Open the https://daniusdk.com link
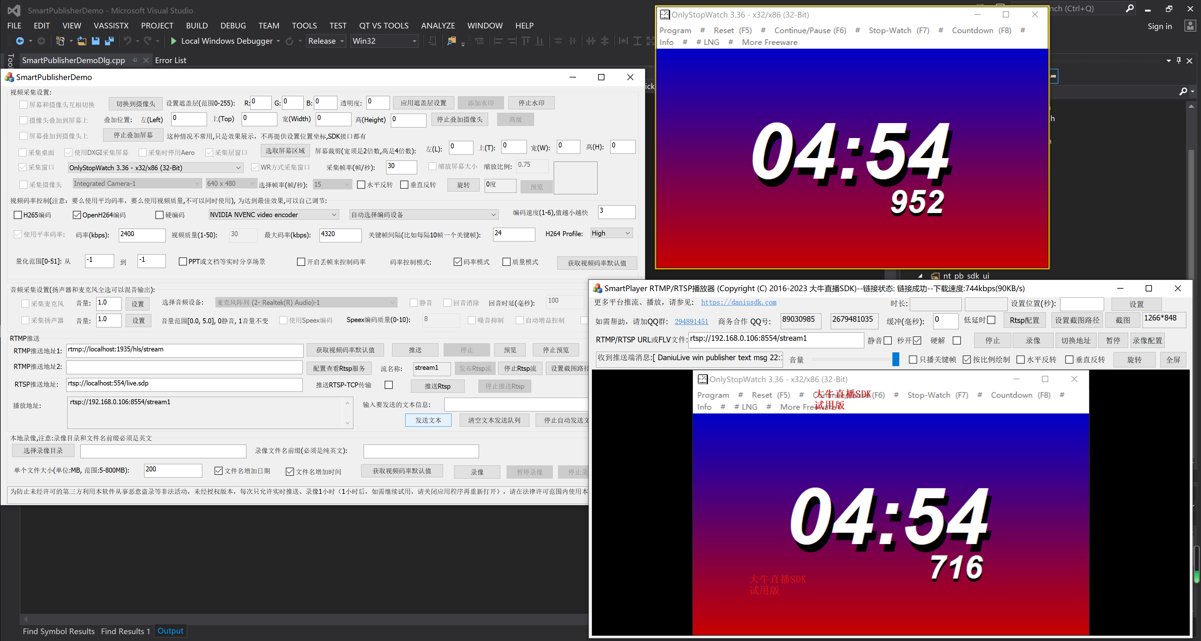Viewport: 1201px width, 641px height. pos(739,302)
